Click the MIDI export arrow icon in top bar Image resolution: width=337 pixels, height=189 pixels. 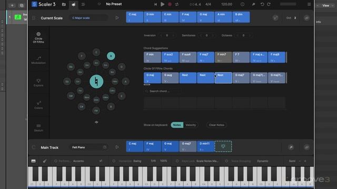tap(253, 4)
